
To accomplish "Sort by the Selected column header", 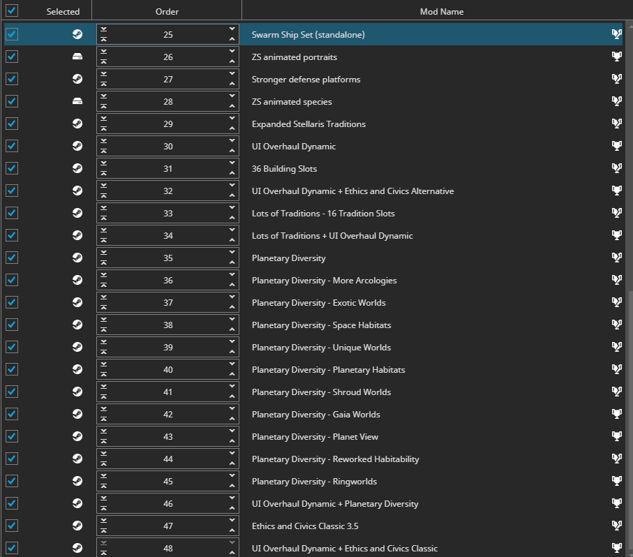I will point(63,12).
